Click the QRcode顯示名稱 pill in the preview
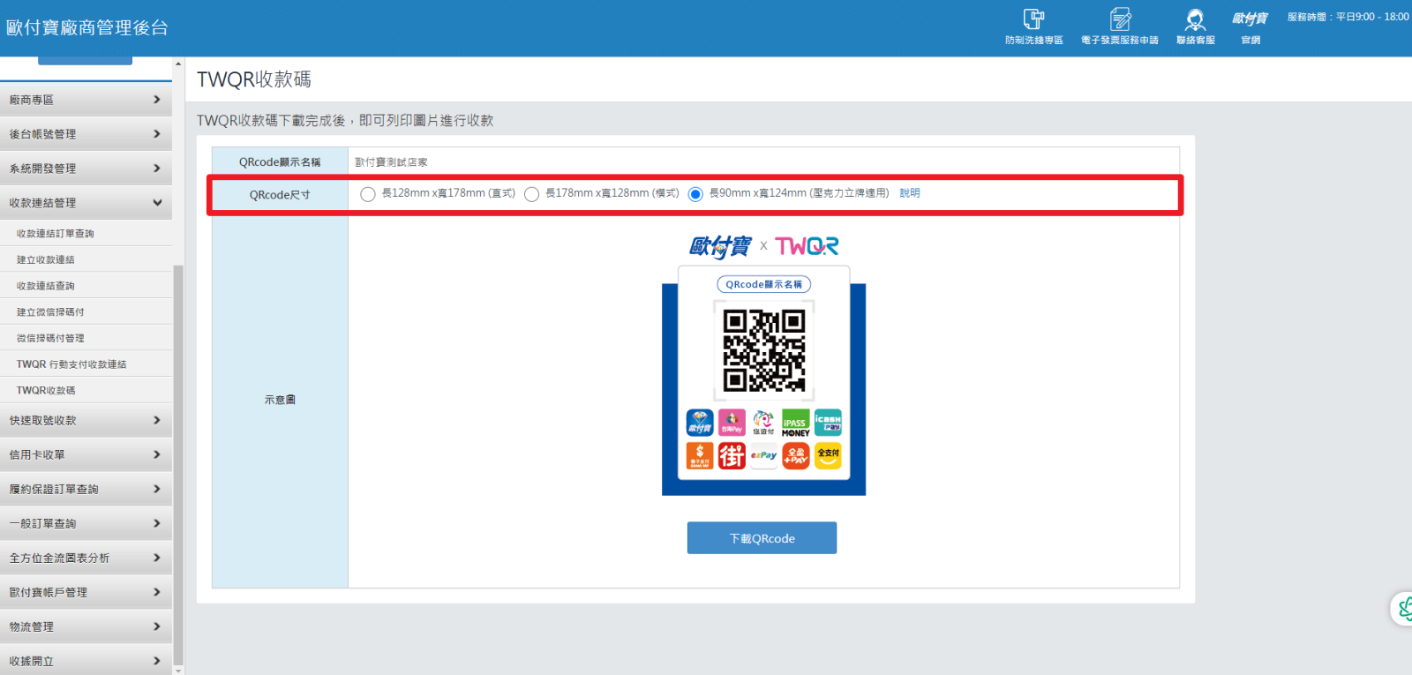The height and width of the screenshot is (675, 1412). tap(763, 284)
